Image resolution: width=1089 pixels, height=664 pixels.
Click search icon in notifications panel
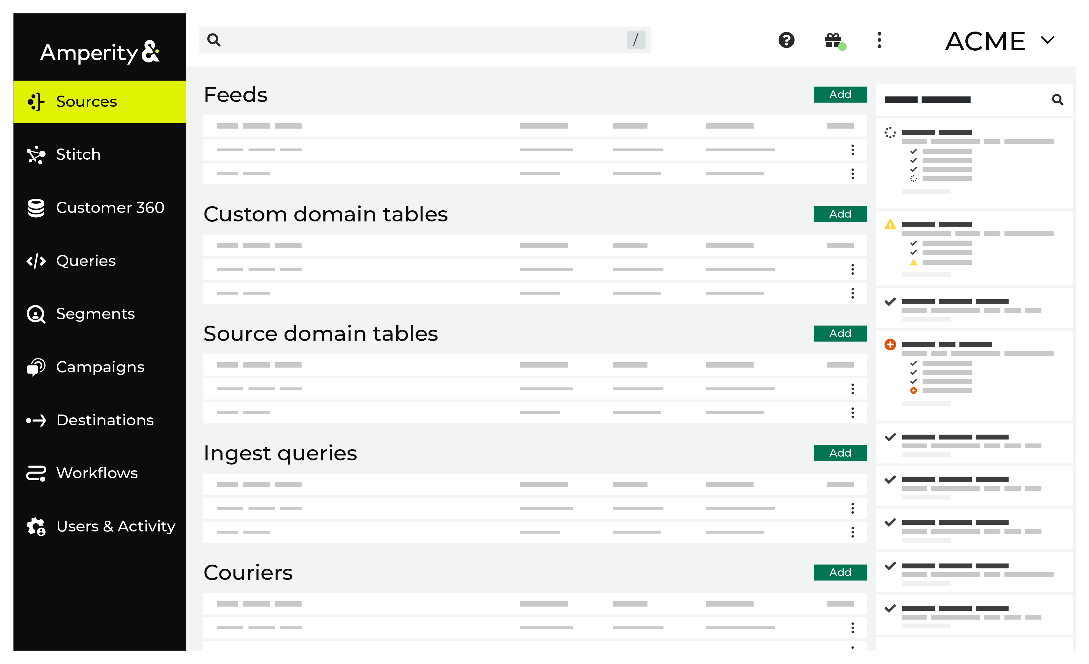pos(1058,100)
